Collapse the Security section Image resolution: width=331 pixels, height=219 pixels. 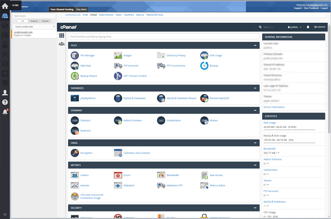click(255, 208)
